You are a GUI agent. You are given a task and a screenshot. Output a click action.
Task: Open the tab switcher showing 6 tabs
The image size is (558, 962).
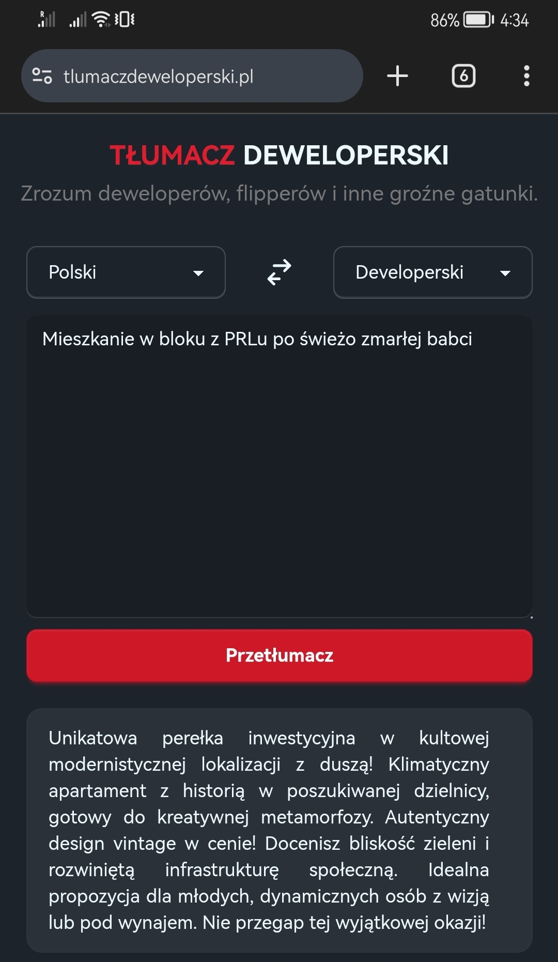point(463,76)
